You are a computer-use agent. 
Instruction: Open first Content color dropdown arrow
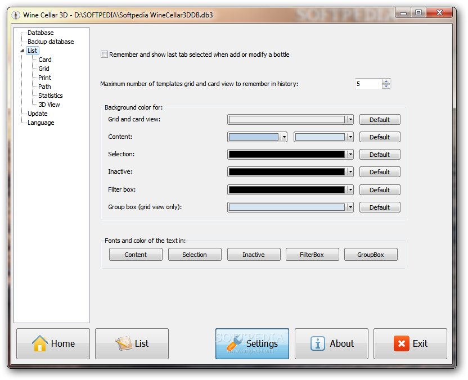(x=284, y=137)
